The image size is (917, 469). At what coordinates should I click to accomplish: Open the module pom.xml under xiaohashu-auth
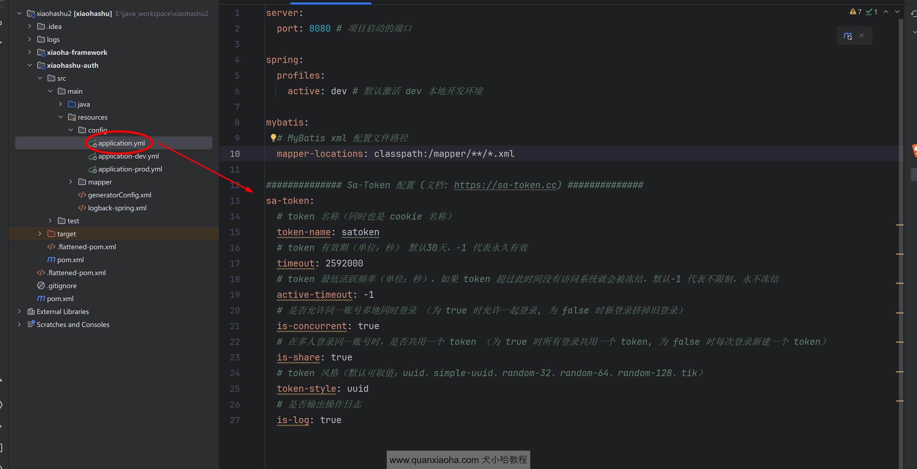pos(70,260)
